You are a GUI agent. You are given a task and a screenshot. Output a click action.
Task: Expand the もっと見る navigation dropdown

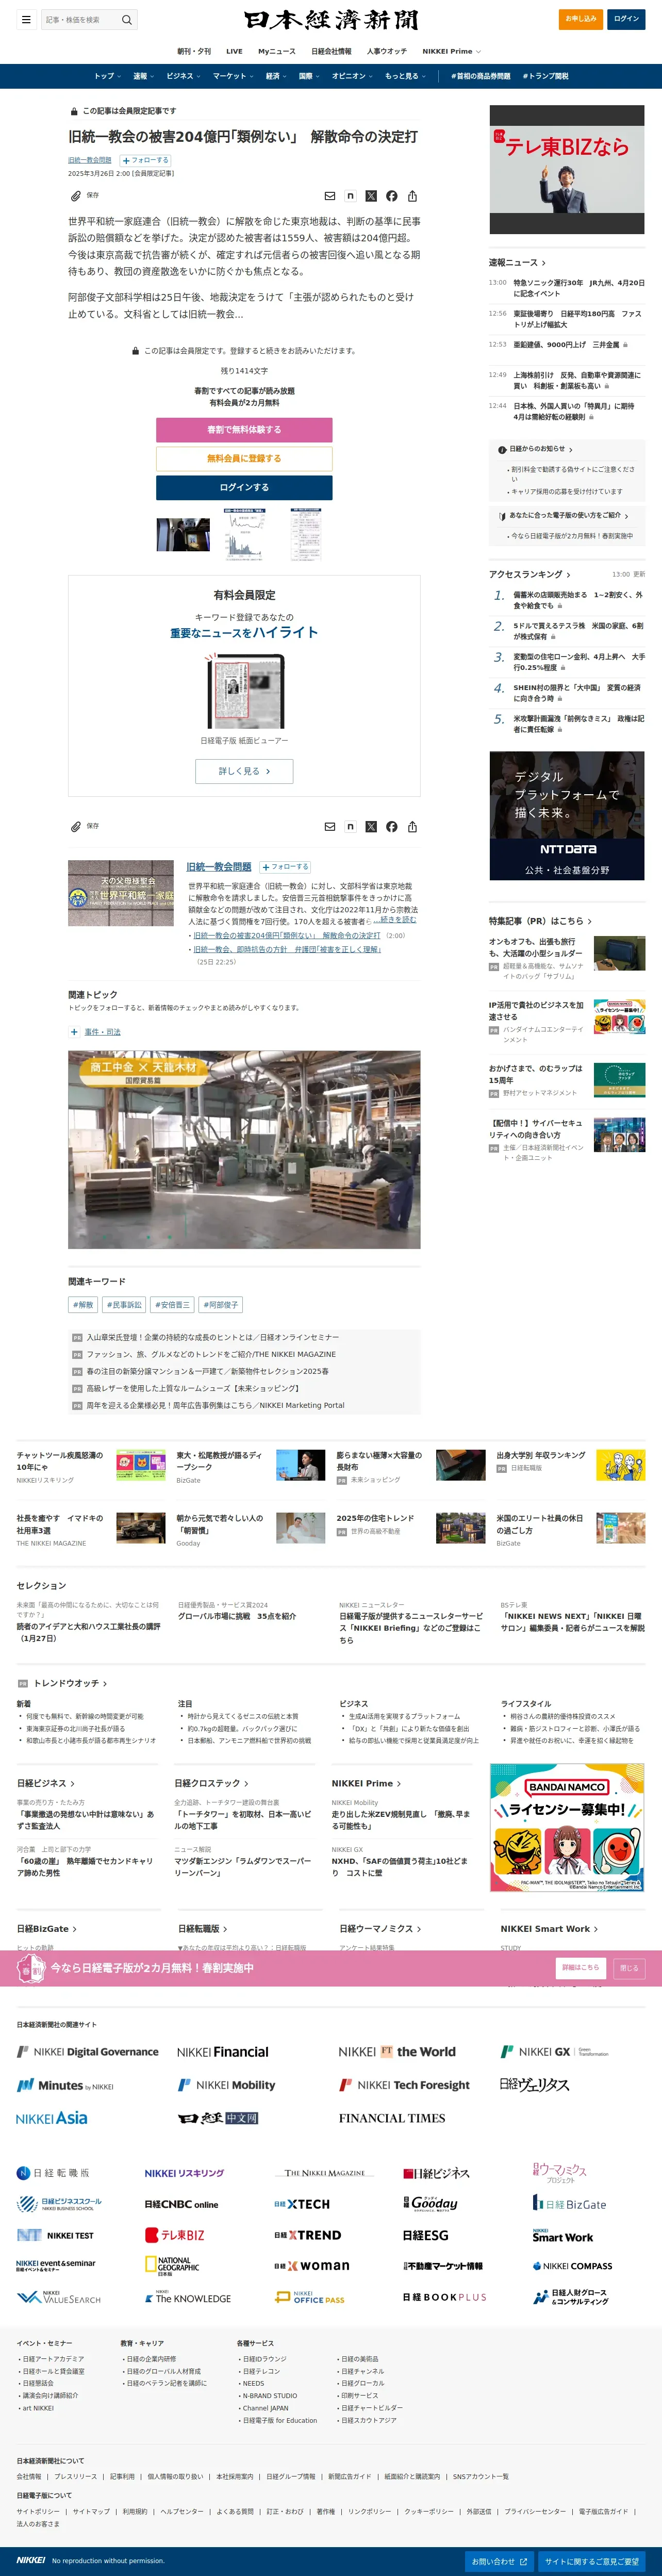click(405, 76)
